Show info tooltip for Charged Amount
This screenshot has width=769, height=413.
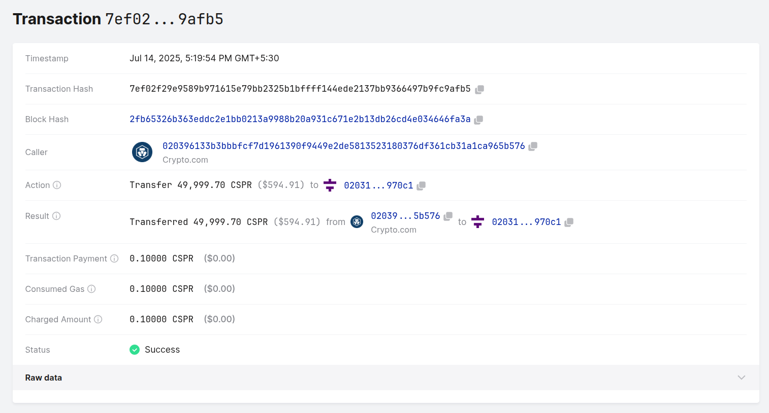(98, 319)
